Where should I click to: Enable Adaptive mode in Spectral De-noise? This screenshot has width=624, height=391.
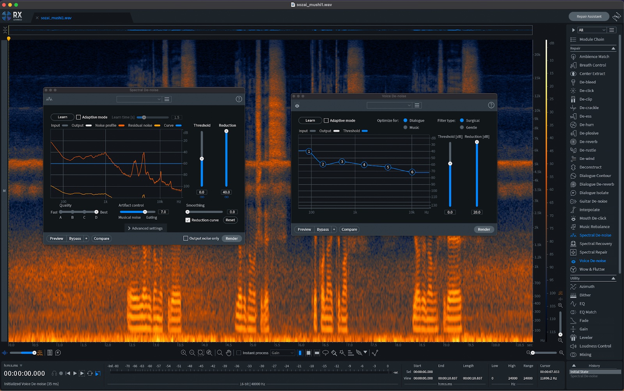click(x=78, y=117)
